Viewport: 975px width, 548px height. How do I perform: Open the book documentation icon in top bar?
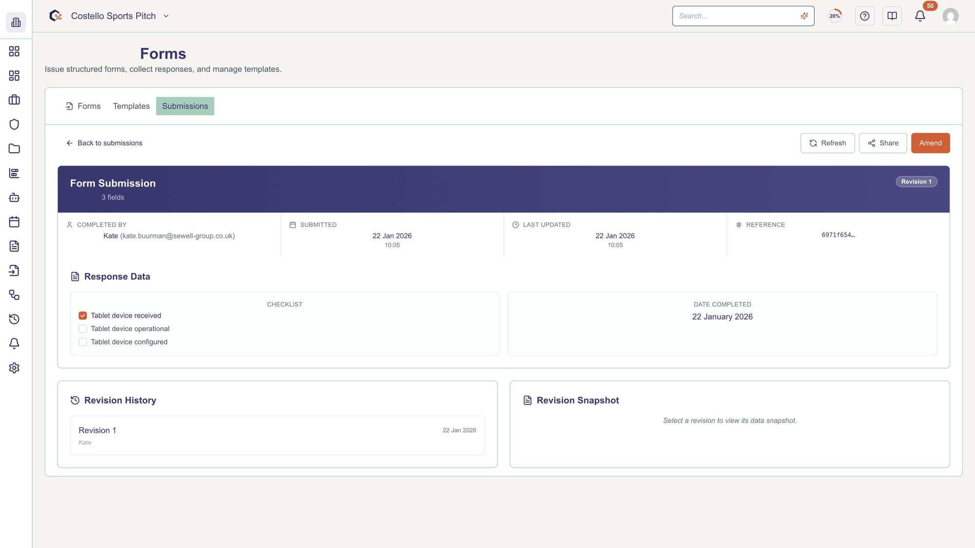coord(892,16)
